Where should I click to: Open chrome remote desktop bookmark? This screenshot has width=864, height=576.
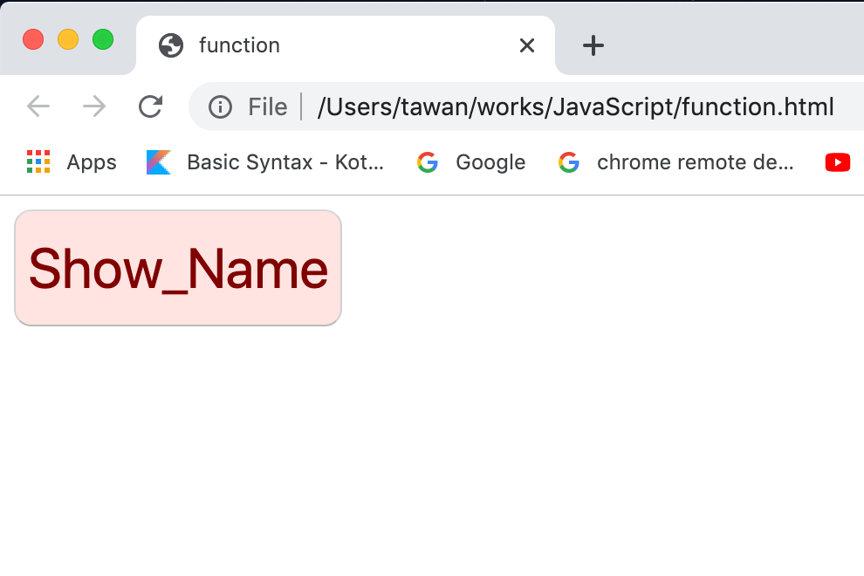676,162
